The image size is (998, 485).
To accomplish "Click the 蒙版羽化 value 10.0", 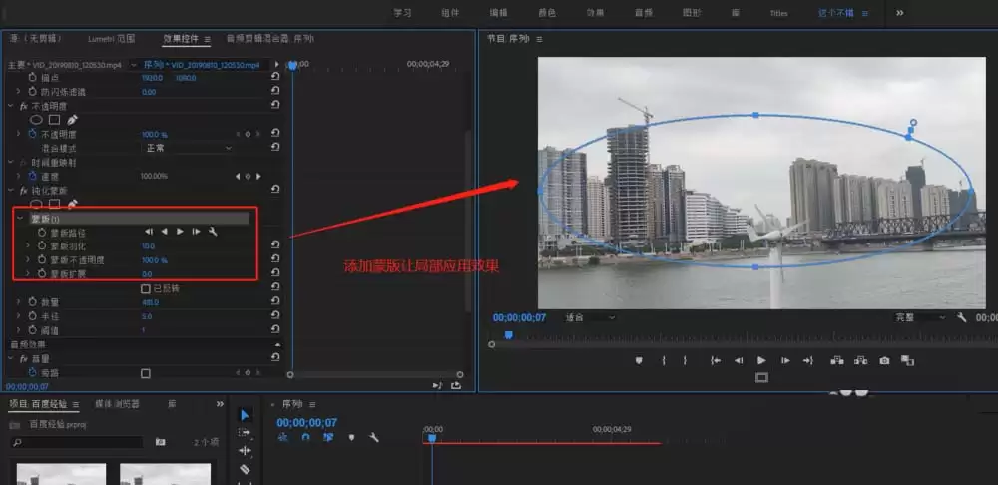I will 148,246.
